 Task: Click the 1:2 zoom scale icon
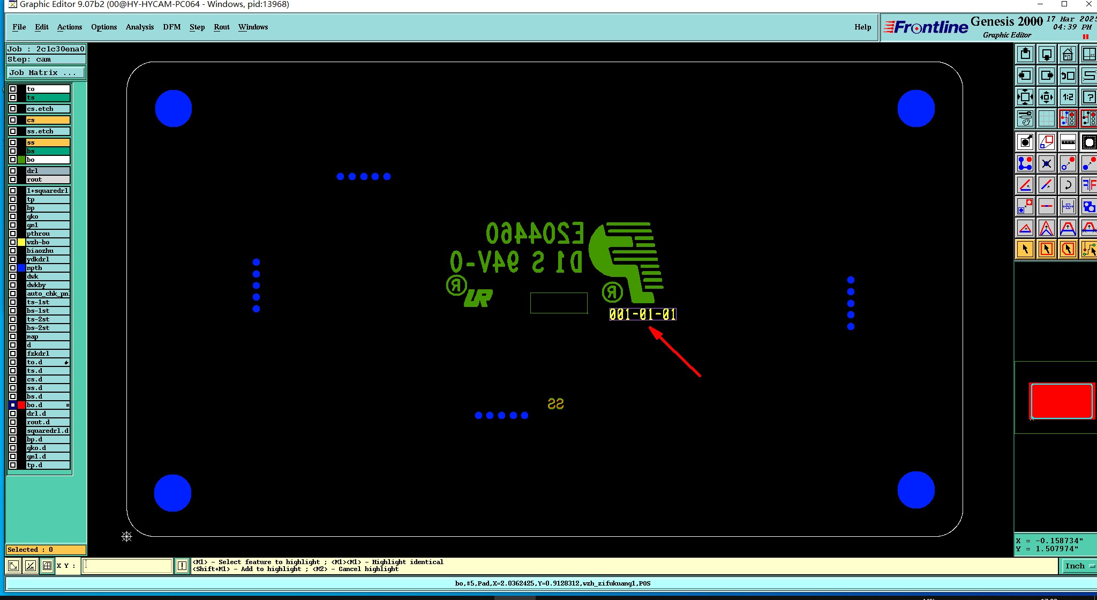pyautogui.click(x=1068, y=97)
